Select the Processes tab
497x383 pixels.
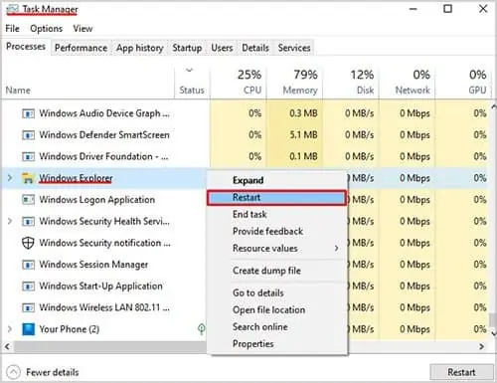(x=26, y=47)
